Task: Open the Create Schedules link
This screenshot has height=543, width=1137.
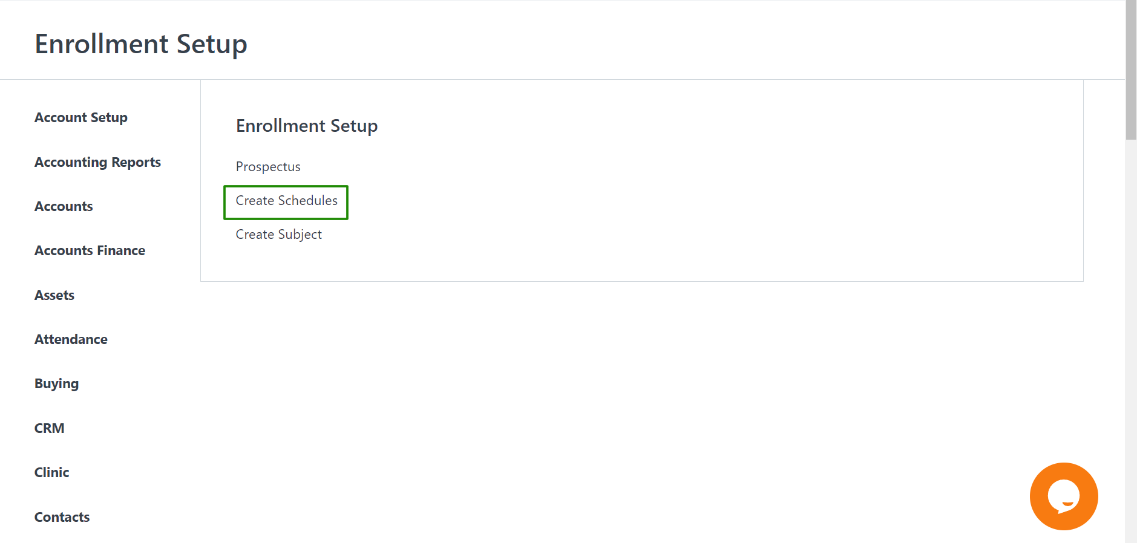Action: (x=286, y=201)
